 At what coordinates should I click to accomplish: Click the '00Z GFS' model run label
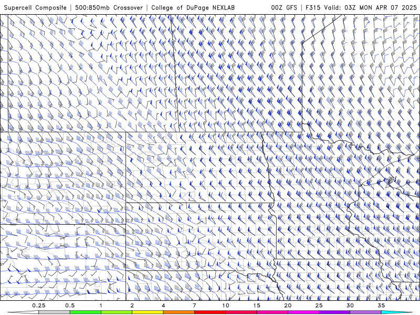[284, 8]
